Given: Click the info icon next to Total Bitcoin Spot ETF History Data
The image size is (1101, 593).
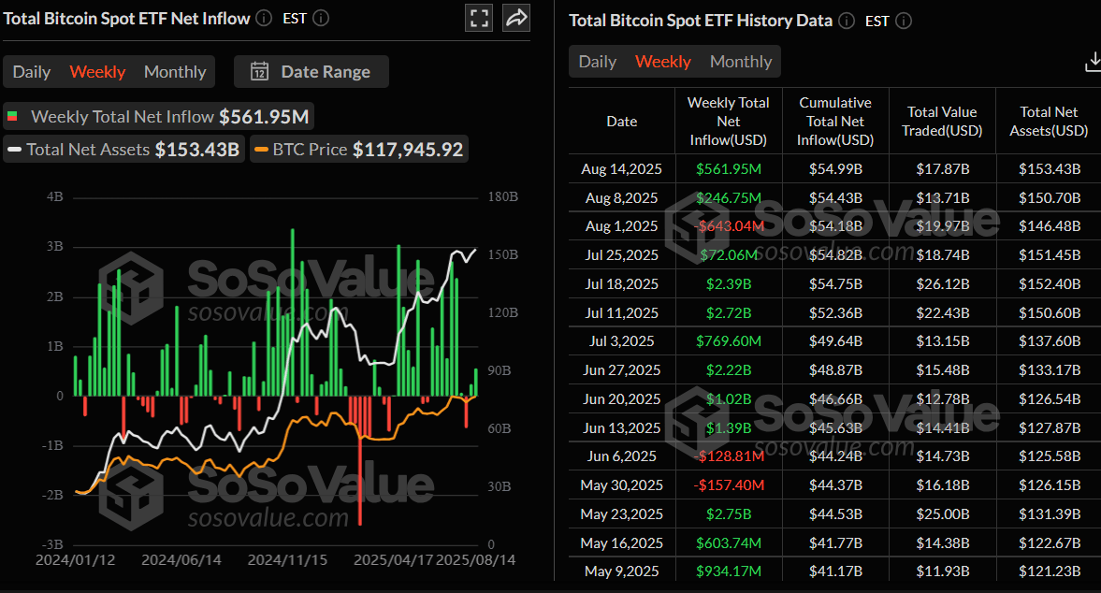Looking at the screenshot, I should coord(846,20).
